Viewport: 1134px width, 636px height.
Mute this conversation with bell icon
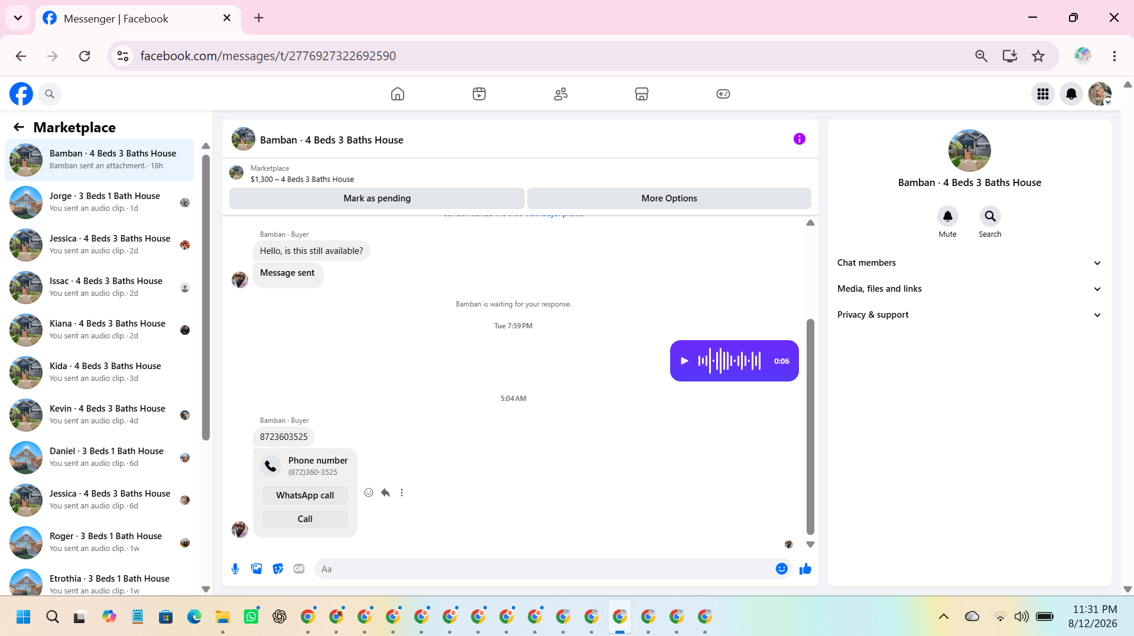948,216
